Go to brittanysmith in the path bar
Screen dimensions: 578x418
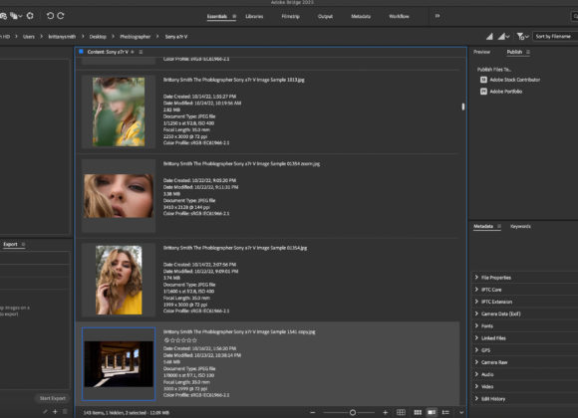pyautogui.click(x=62, y=37)
